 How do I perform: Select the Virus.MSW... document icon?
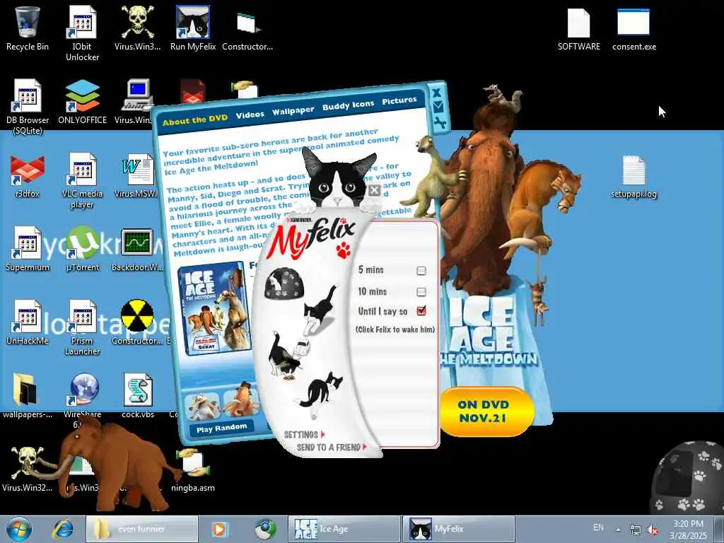138,175
